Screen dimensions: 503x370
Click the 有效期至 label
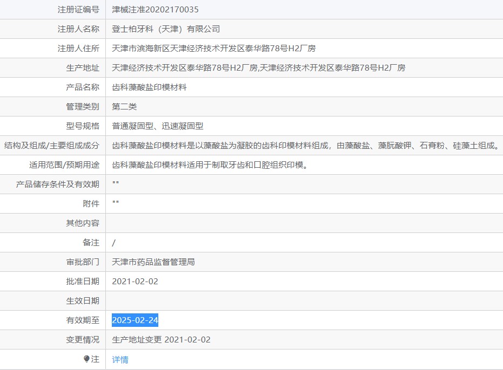pyautogui.click(x=83, y=320)
